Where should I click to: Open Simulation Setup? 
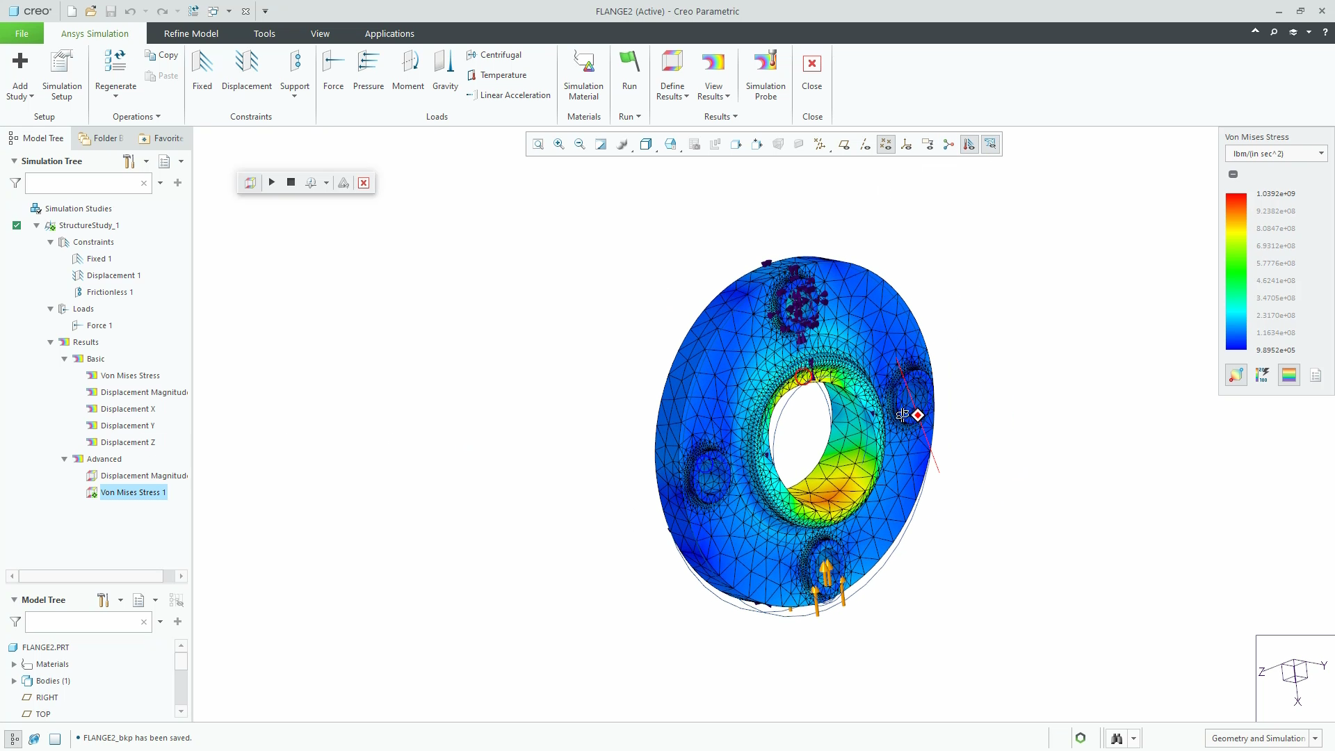tap(62, 75)
